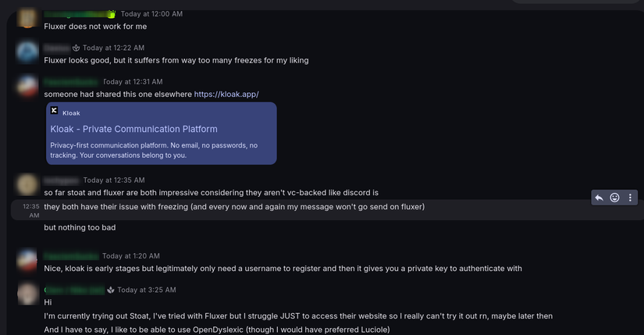The width and height of the screenshot is (644, 335).
Task: Click the blurred username at Today at 12:35 AM
Action: point(62,180)
